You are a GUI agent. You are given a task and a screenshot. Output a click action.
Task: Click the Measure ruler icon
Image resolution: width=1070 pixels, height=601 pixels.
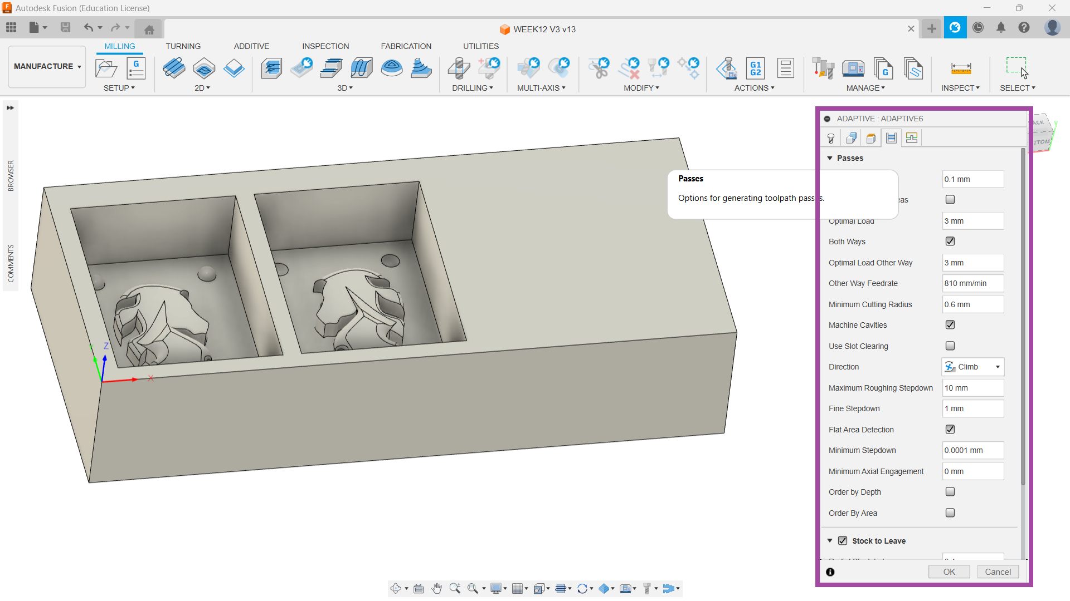coord(961,68)
